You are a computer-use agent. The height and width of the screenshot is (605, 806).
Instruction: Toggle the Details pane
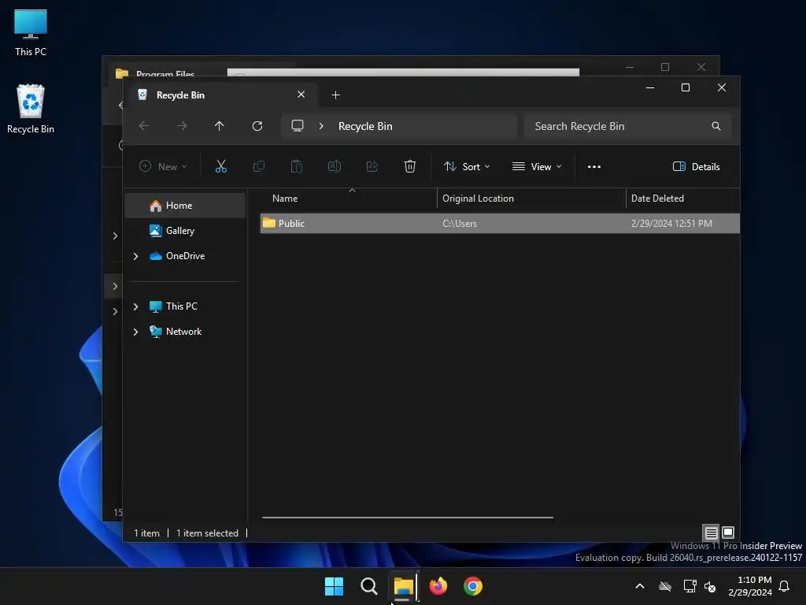pyautogui.click(x=696, y=167)
